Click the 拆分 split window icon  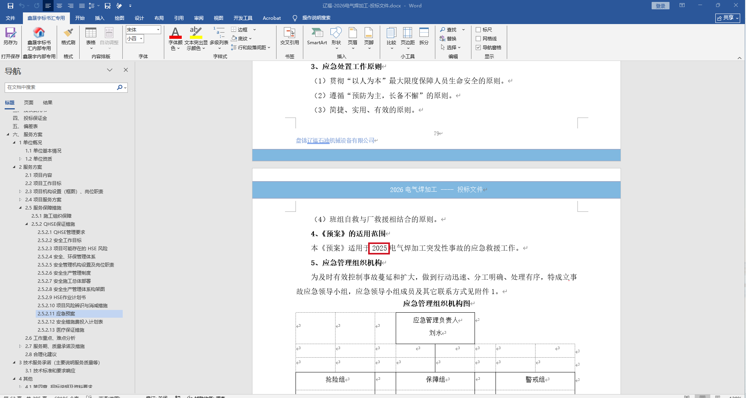424,36
